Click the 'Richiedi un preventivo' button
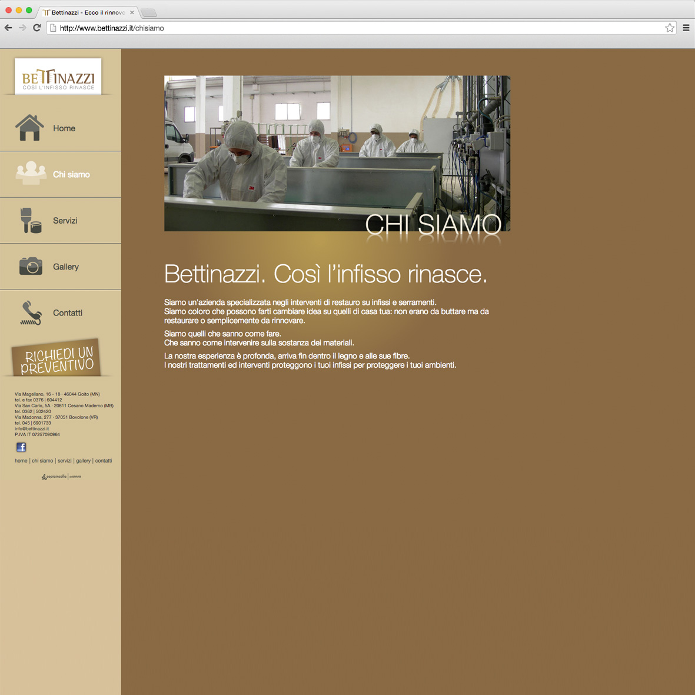Viewport: 695px width, 695px height. tap(56, 358)
